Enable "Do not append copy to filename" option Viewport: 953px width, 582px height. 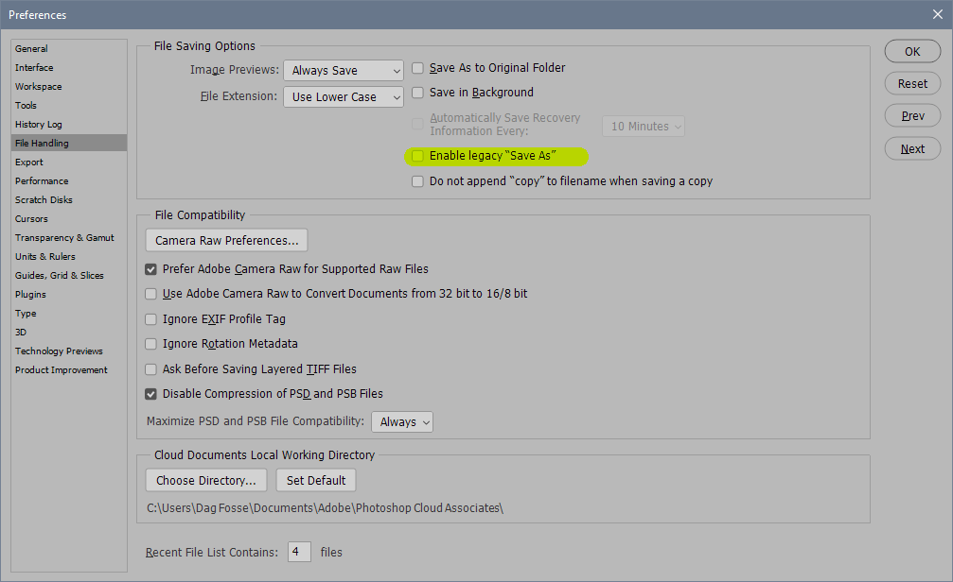(417, 181)
